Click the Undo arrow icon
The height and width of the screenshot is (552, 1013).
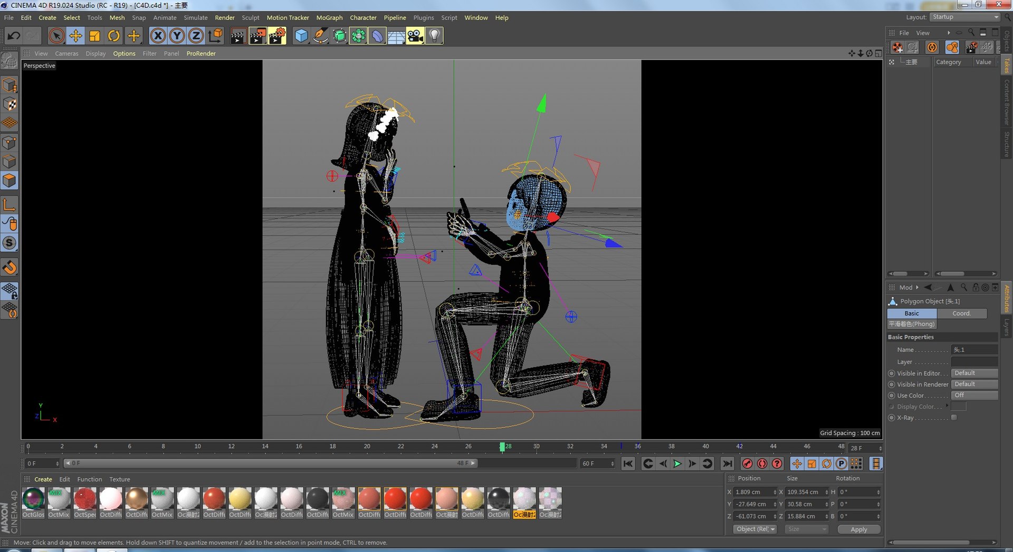tap(14, 36)
